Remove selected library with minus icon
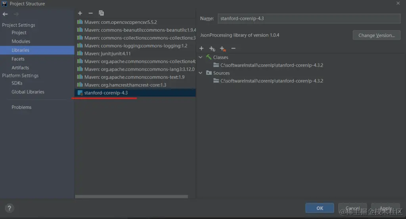The height and width of the screenshot is (219, 406). [x=90, y=13]
